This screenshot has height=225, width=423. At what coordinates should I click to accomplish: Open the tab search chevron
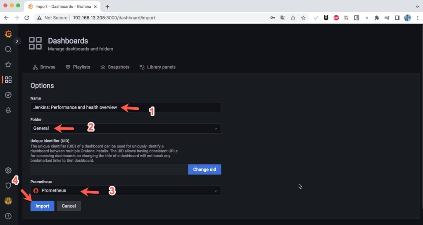point(418,7)
